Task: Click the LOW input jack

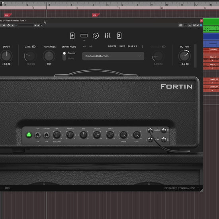Action: coord(150,139)
